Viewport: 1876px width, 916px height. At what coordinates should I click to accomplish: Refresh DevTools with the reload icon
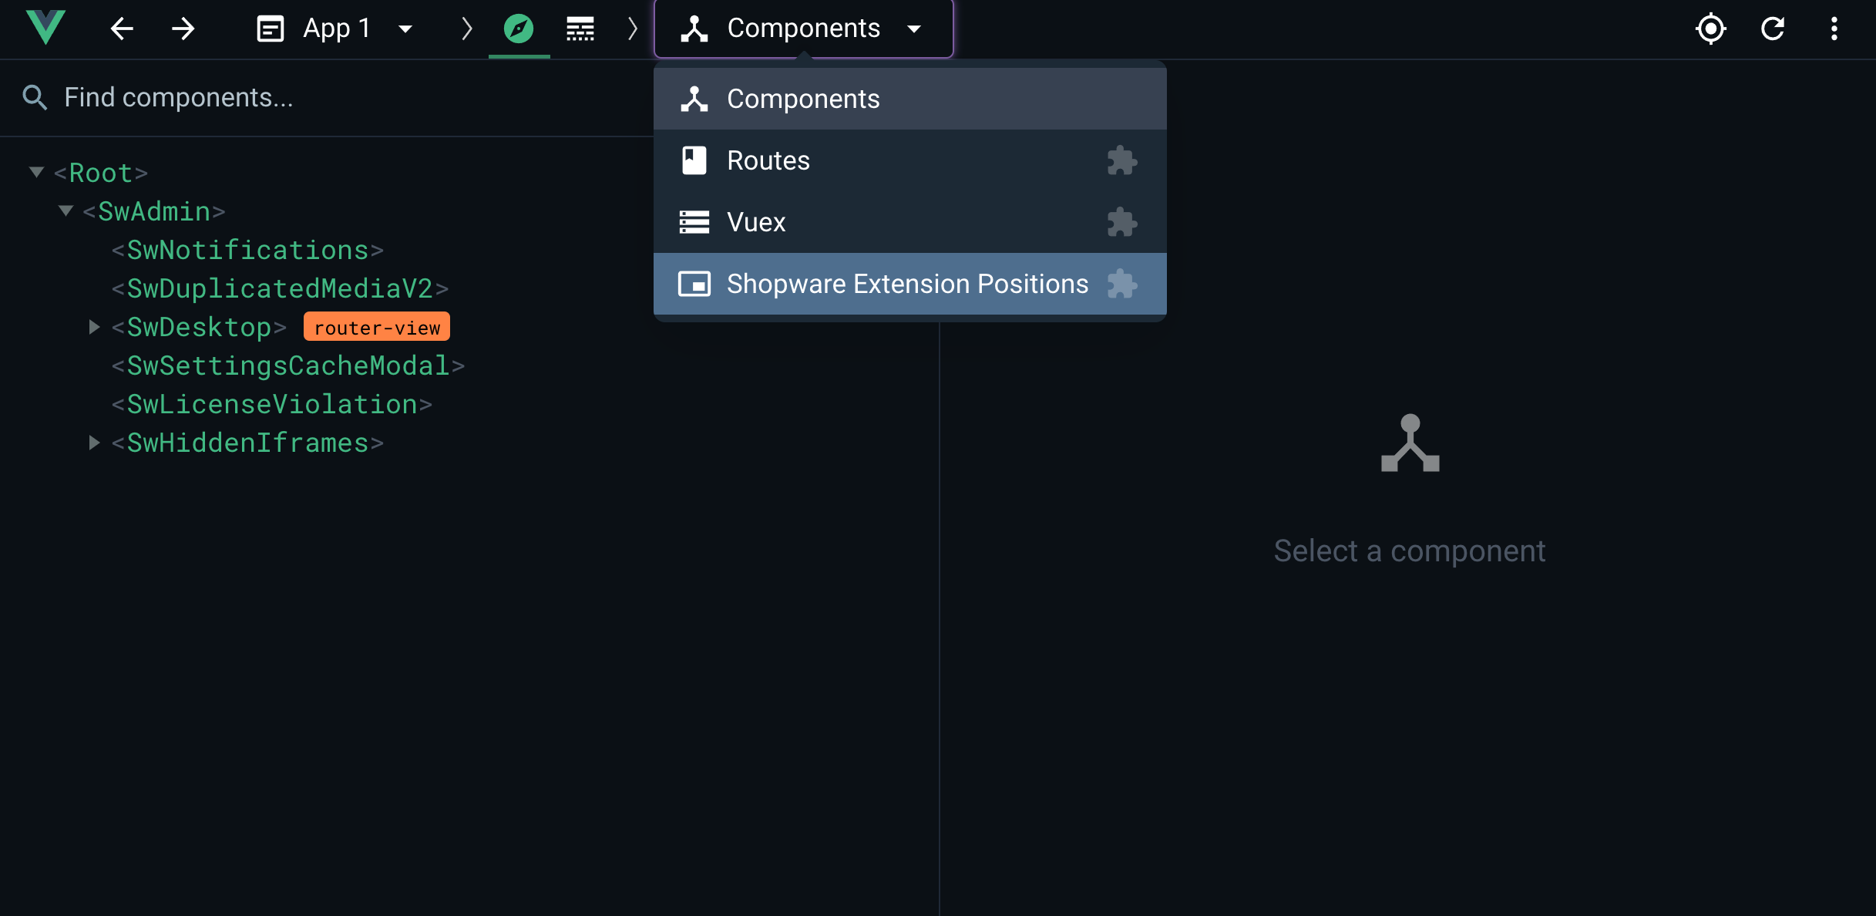[1772, 28]
